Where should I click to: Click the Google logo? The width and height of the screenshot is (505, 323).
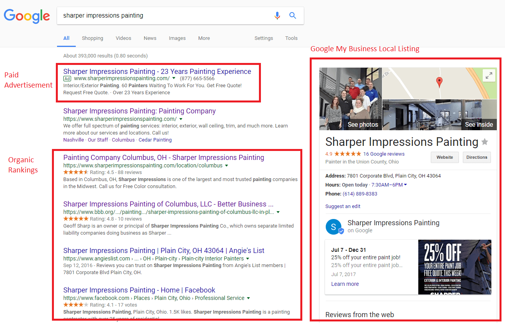(27, 16)
